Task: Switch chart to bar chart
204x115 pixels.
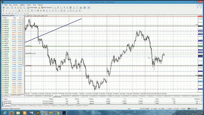Action: [x=55, y=8]
